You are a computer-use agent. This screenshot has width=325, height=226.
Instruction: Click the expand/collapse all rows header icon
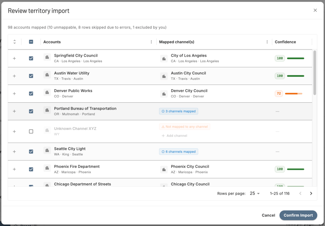pos(15,42)
